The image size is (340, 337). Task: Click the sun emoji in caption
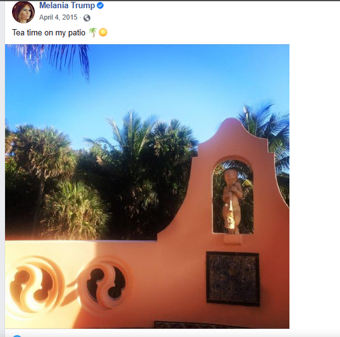coord(103,32)
